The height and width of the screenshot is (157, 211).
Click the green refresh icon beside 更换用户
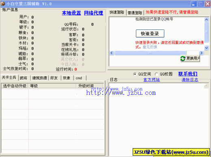tap(183, 59)
